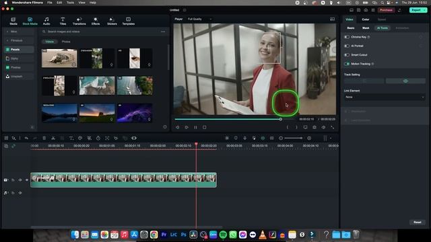Viewport: 431px width, 242px height.
Task: Click the Speed stopwatch icon in timeline toolbar
Action: (x=98, y=138)
